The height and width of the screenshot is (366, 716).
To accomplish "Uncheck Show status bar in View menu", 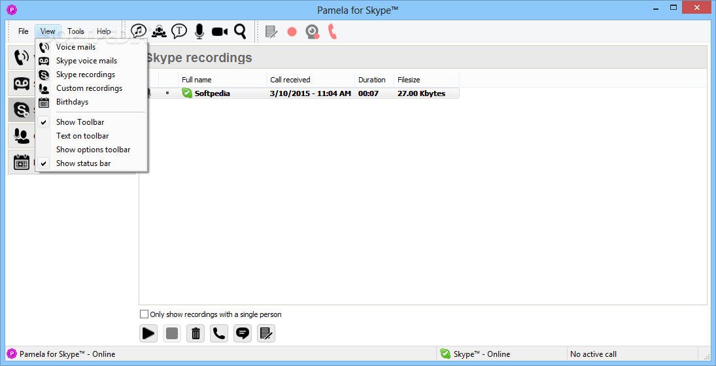I will 92,163.
